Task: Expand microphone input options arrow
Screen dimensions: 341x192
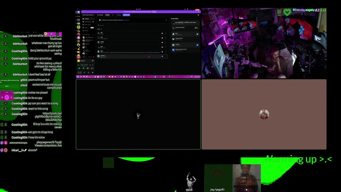Action: (x=86, y=73)
